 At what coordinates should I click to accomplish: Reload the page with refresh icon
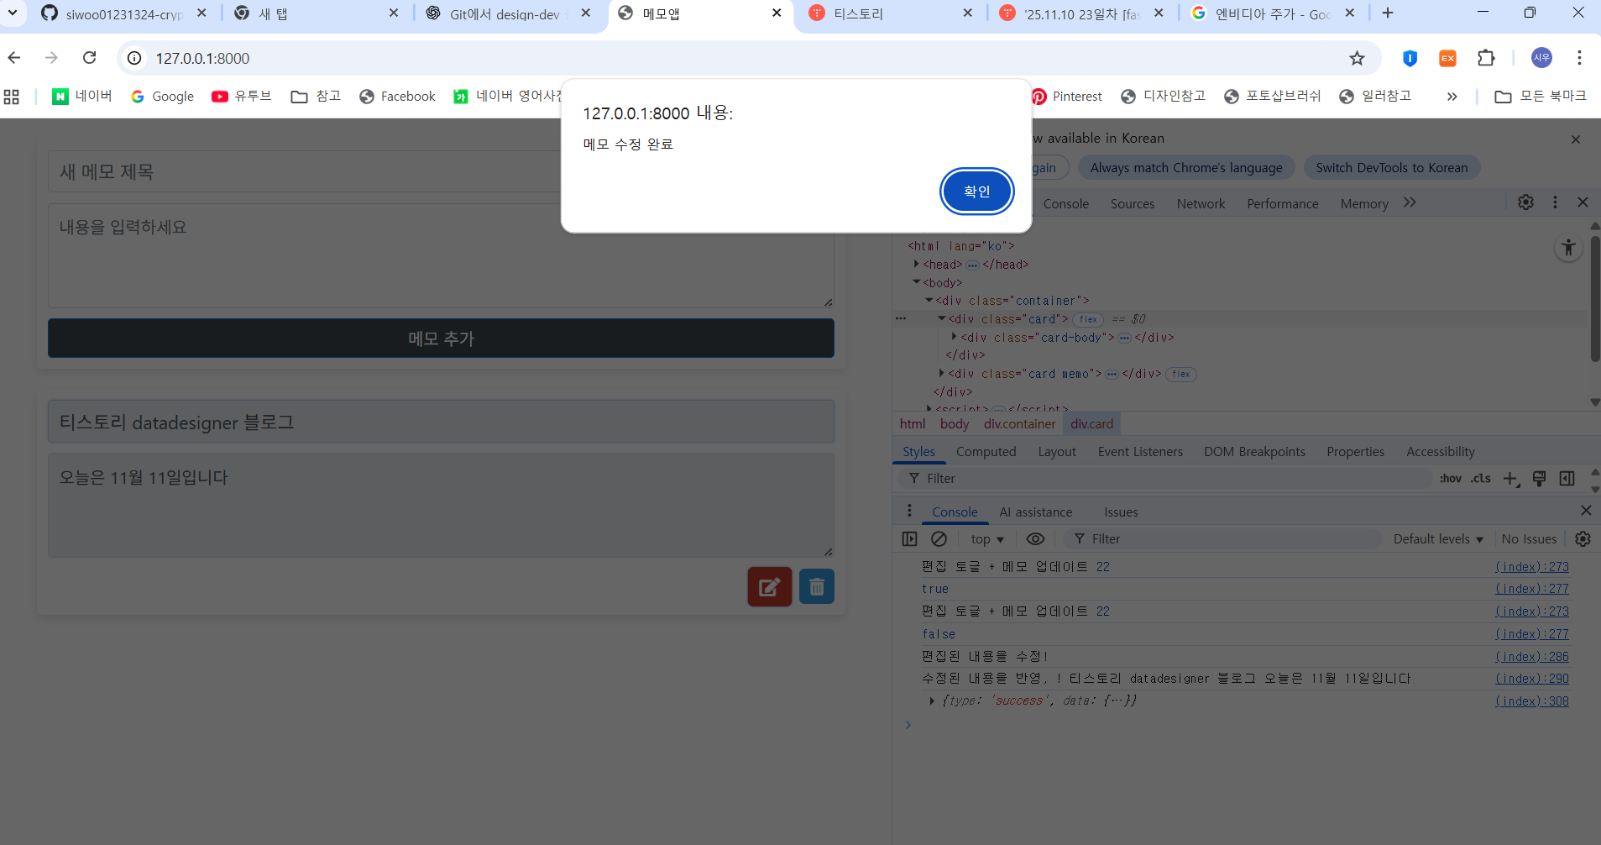[89, 58]
